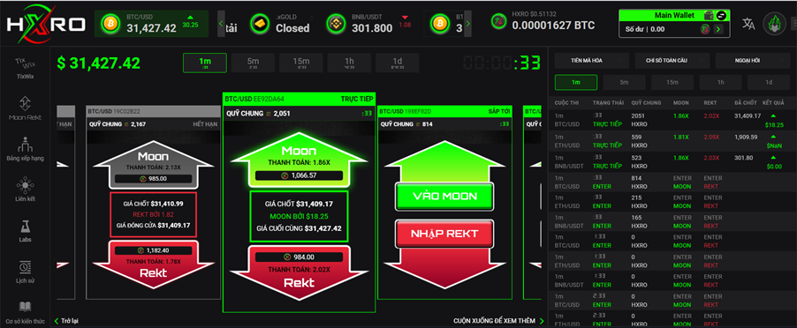Select 1h tab in the contest list panel
797x328 pixels.
click(721, 82)
